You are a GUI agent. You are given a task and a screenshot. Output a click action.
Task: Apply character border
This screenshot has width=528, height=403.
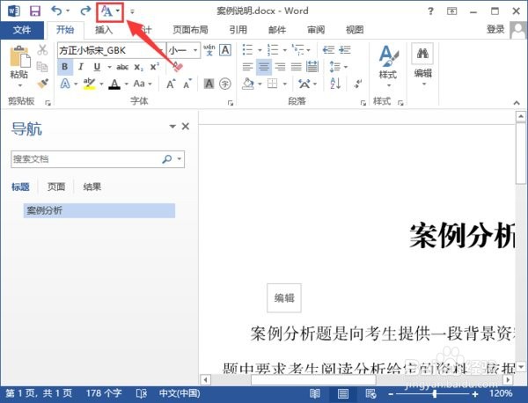(225, 50)
